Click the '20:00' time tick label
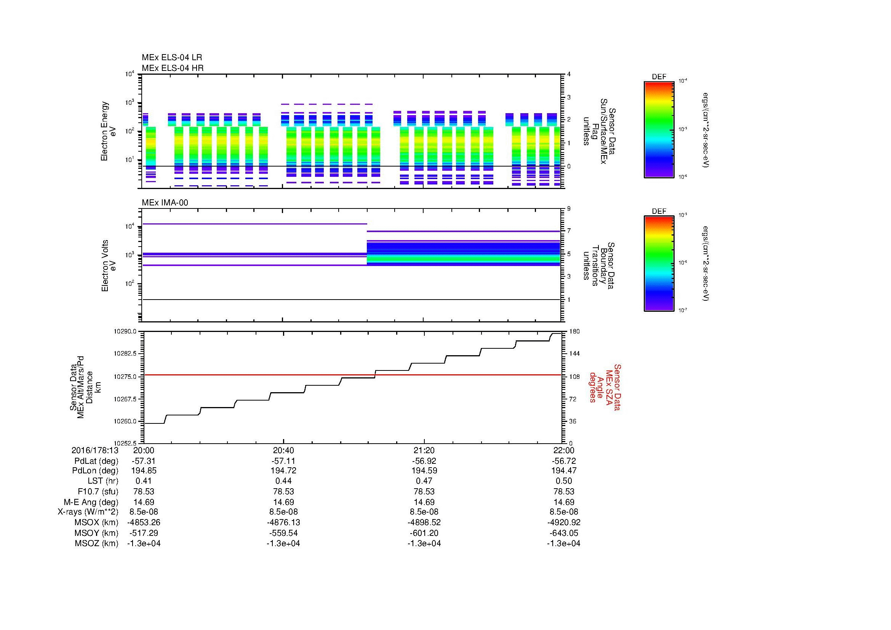Viewport: 891px width, 630px height. coord(144,450)
